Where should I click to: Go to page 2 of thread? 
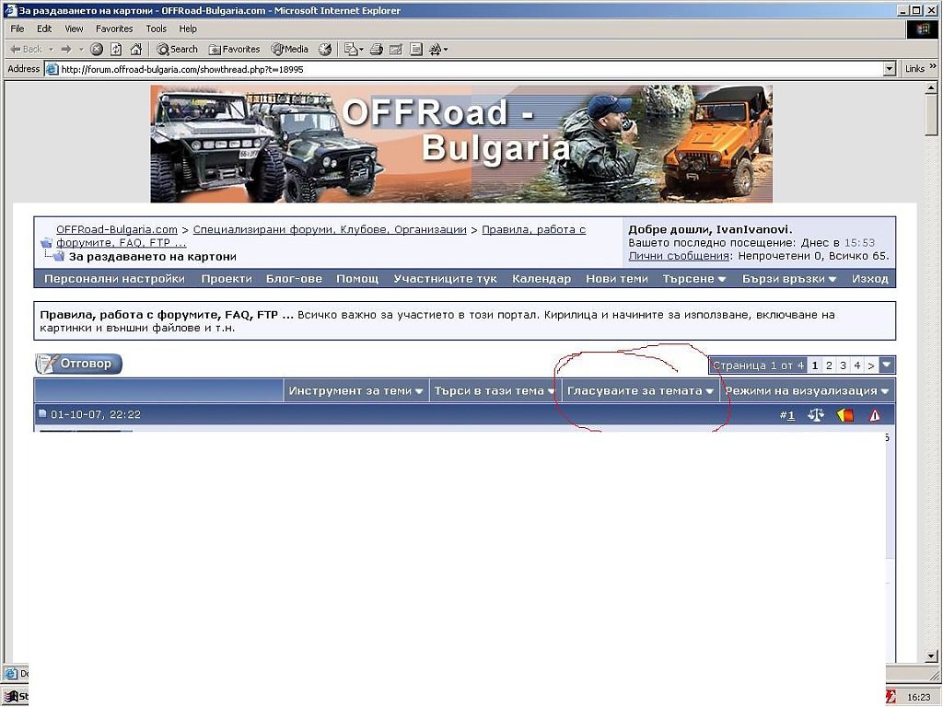(x=829, y=365)
